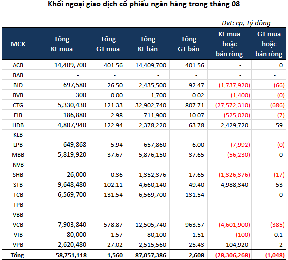Select VPB net volume 104,920

237,245
